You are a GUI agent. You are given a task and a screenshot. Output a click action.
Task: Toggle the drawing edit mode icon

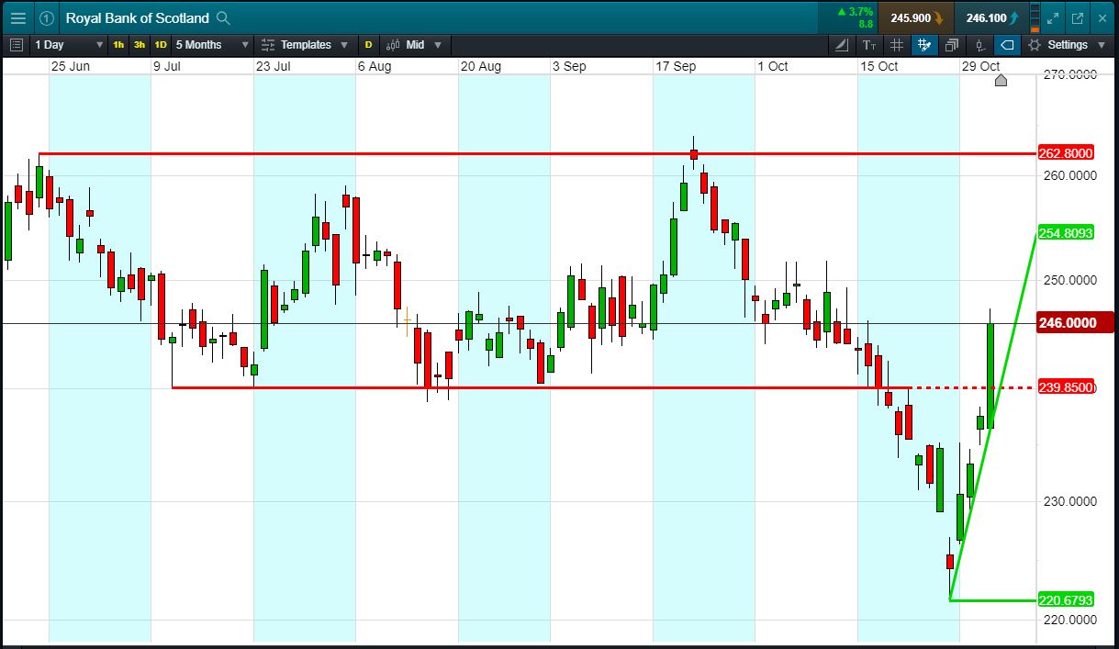(924, 44)
